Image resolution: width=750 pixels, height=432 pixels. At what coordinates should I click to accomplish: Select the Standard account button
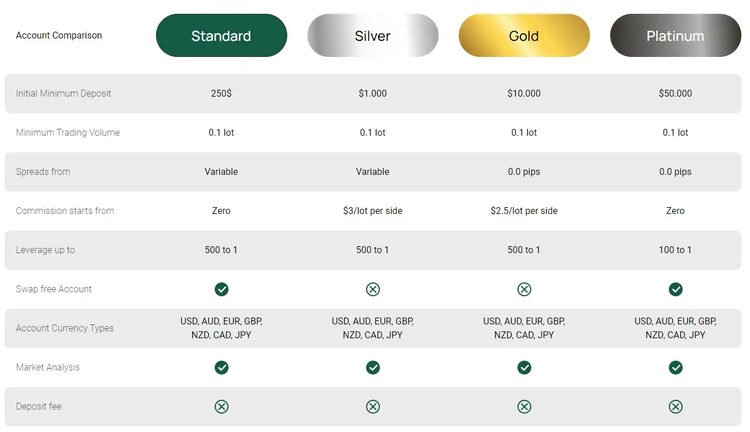(221, 36)
